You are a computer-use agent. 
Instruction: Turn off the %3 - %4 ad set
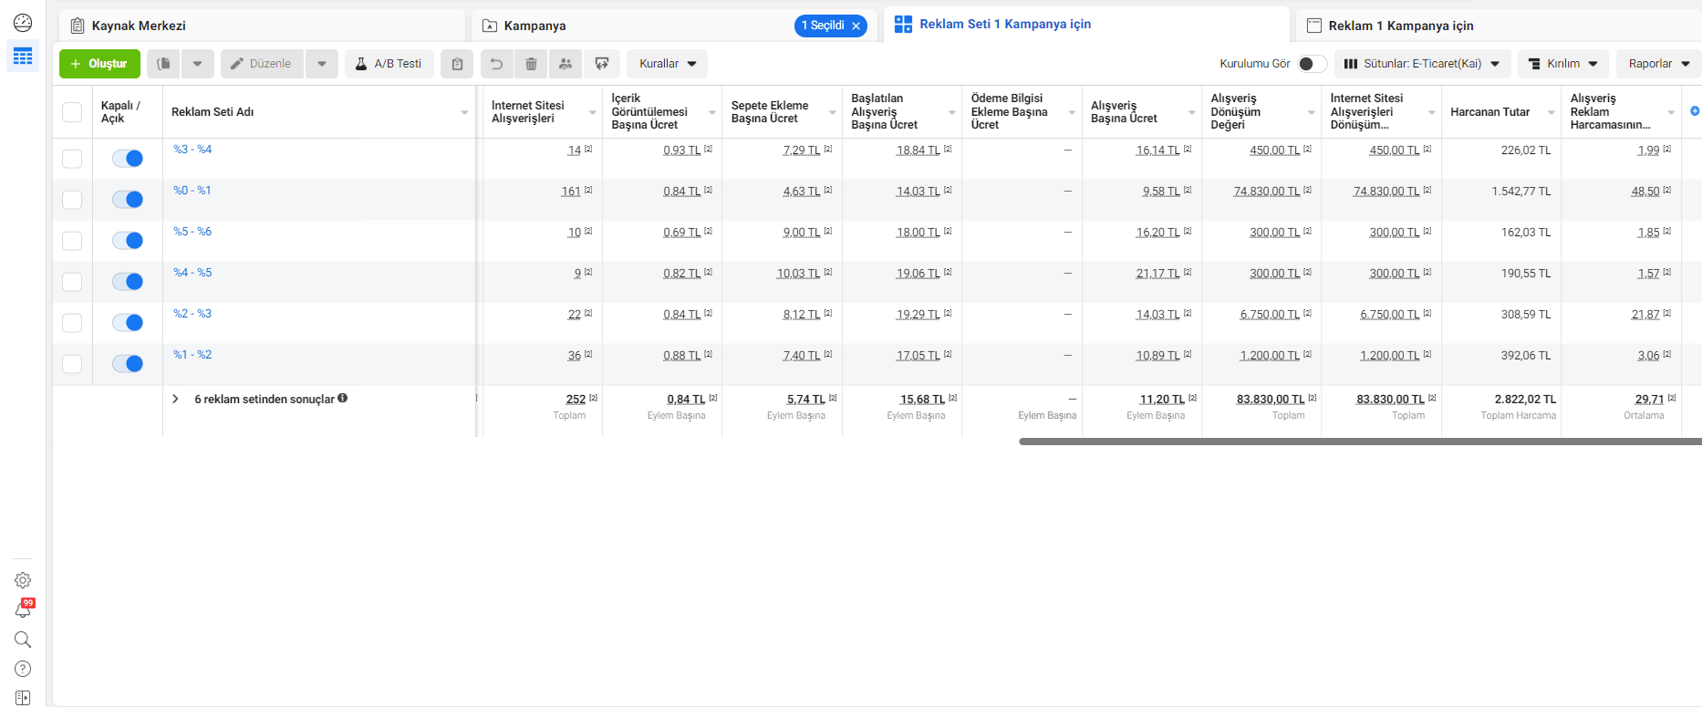pos(128,159)
